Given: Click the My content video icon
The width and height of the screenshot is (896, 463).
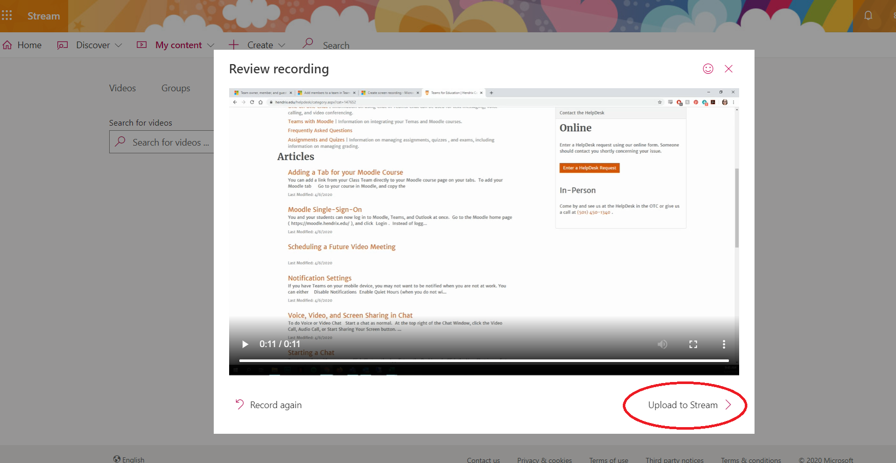Looking at the screenshot, I should coord(142,45).
